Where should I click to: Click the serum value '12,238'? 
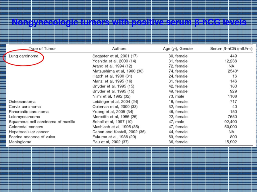[231, 61]
